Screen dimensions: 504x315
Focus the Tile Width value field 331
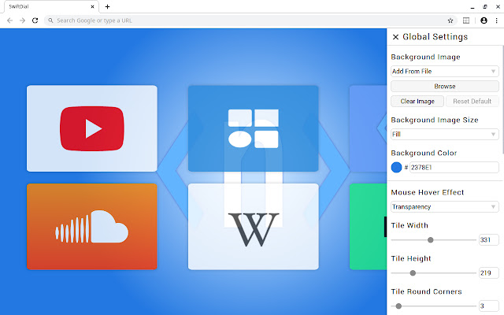[488, 239]
